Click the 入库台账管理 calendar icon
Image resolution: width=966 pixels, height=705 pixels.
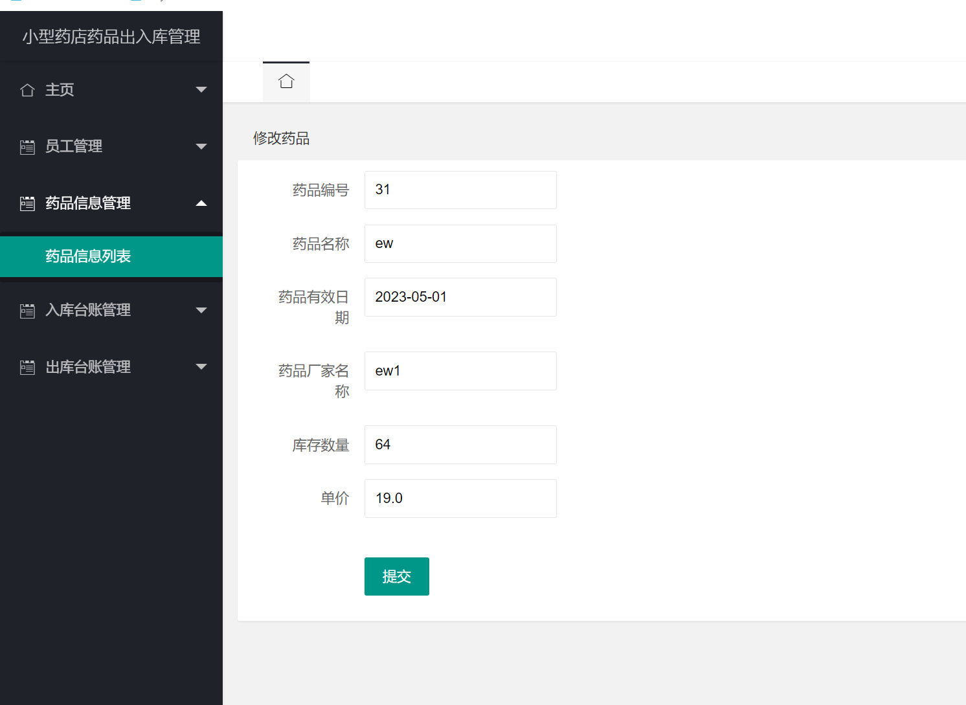point(27,311)
